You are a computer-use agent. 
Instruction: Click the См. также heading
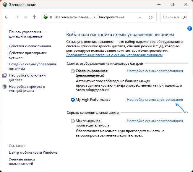click(17, 146)
